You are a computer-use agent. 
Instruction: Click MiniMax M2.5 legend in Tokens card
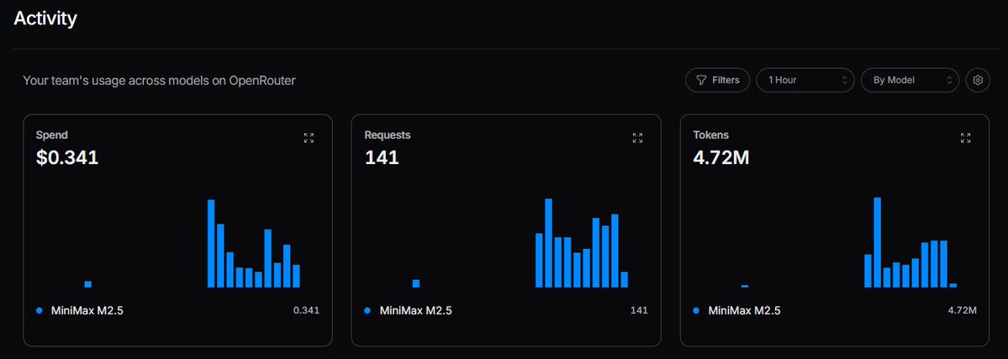pyautogui.click(x=744, y=311)
